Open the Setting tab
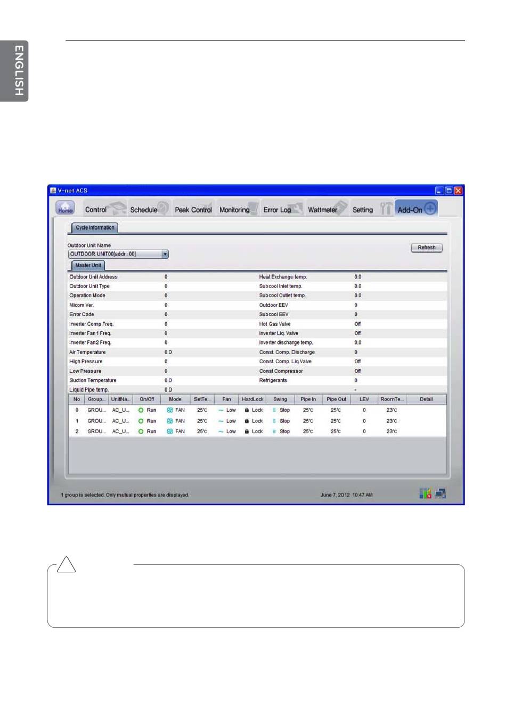 [372, 209]
